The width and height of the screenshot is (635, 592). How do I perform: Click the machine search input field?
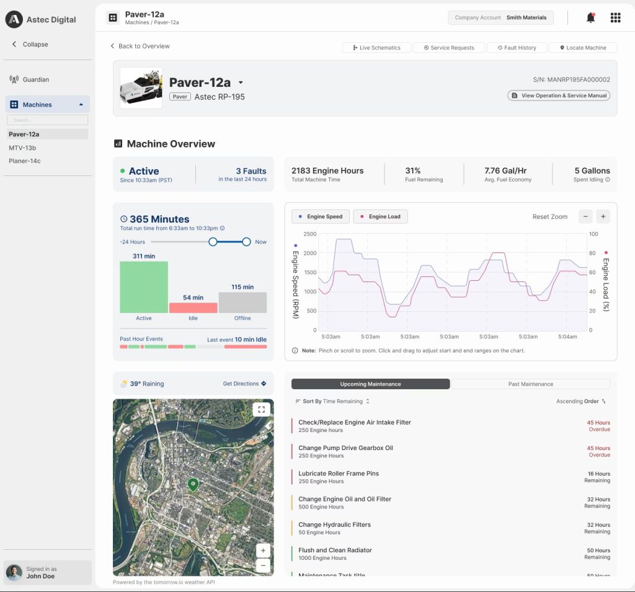tap(47, 119)
